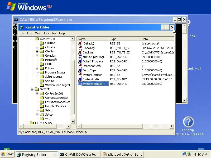The image size is (211, 158).
Task: Click the Registry Editor title bar icon
Action: point(22,27)
